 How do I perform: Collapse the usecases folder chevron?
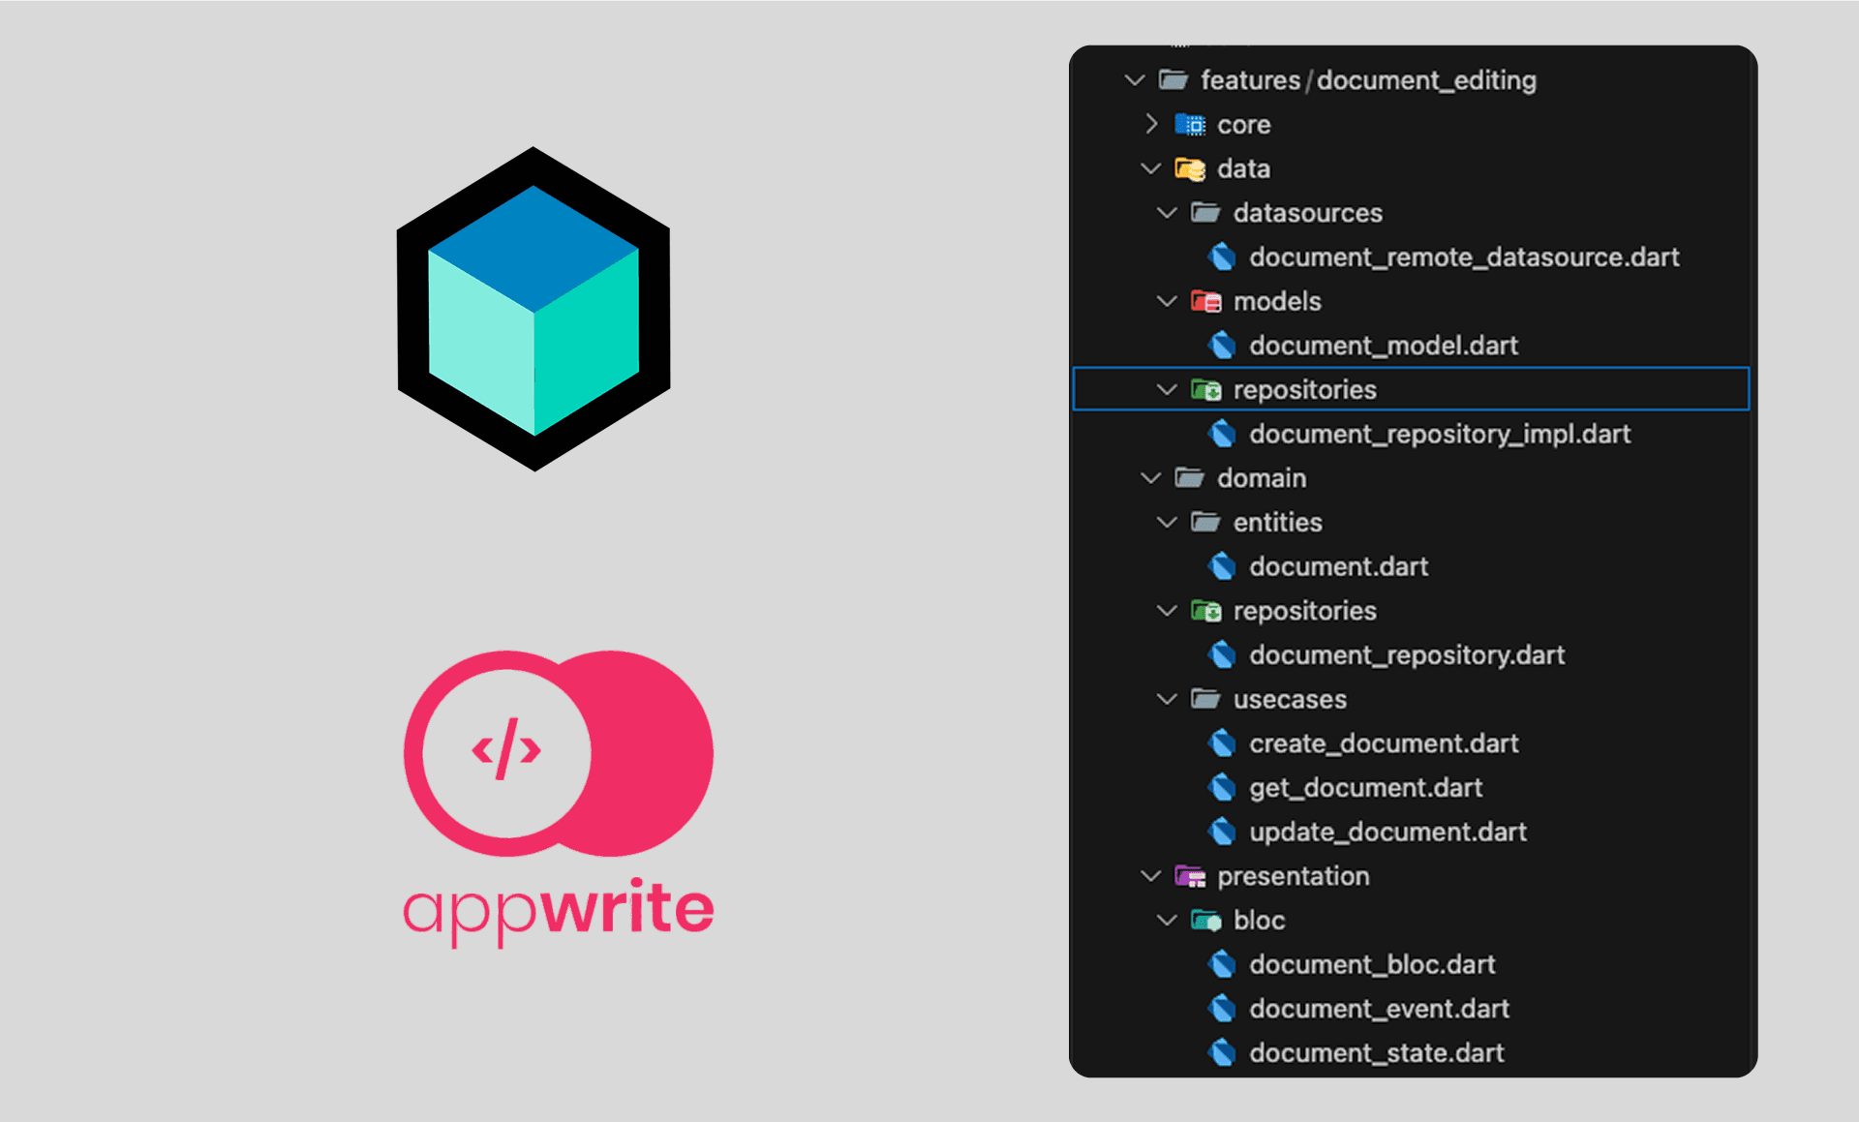click(x=1167, y=699)
